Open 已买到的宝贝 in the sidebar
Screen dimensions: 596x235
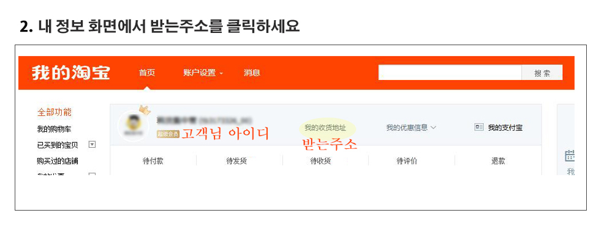click(58, 145)
